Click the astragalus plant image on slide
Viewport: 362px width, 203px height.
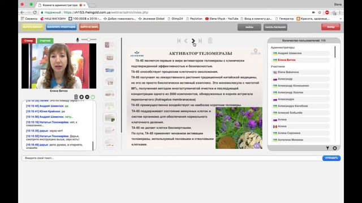click(x=239, y=128)
